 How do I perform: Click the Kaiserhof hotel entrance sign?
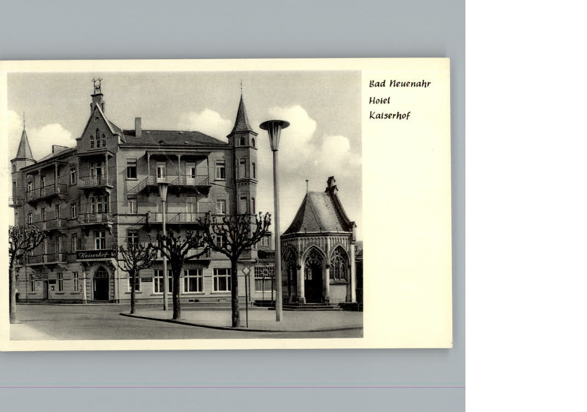pos(93,255)
